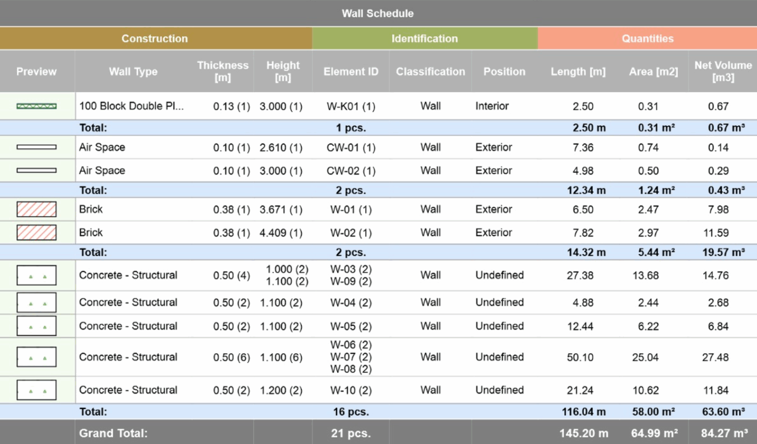The height and width of the screenshot is (444, 757).
Task: Click the Element ID column header
Action: [351, 71]
